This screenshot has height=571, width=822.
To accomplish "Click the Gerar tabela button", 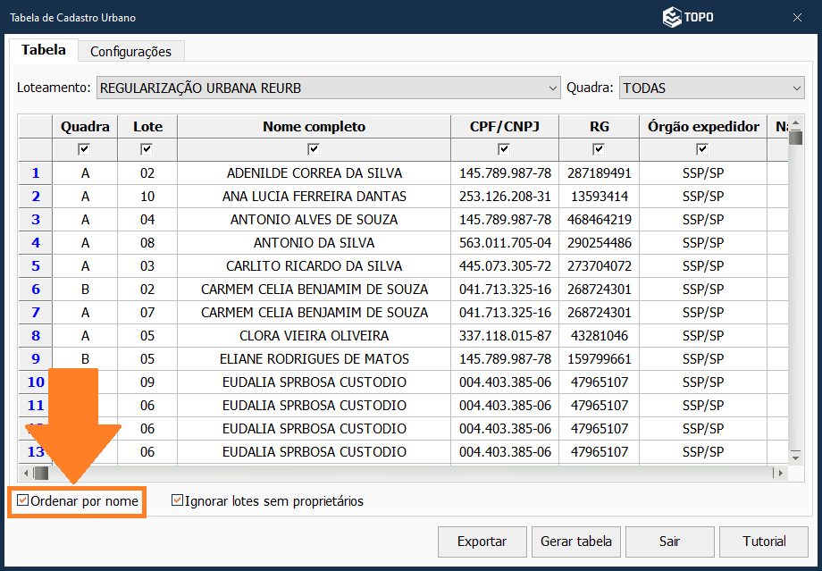I will tap(576, 541).
